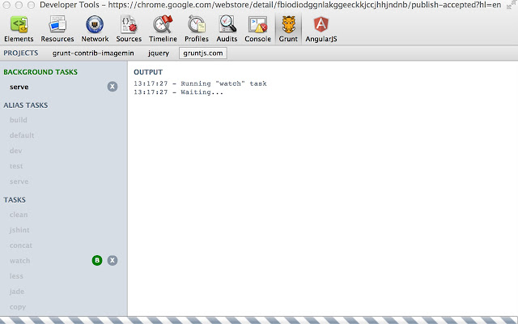Image resolution: width=518 pixels, height=324 pixels.
Task: Select the gruntjs.com project tab
Action: tap(203, 53)
